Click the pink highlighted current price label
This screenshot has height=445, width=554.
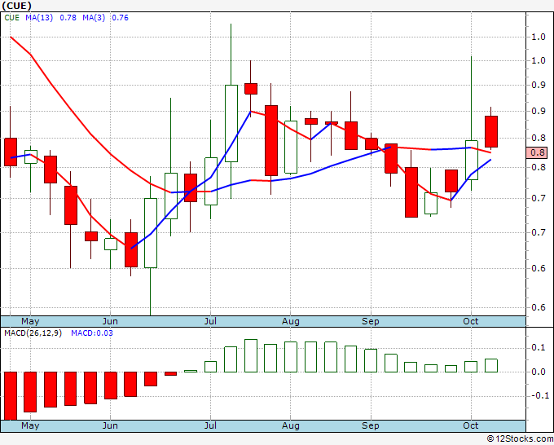537,152
